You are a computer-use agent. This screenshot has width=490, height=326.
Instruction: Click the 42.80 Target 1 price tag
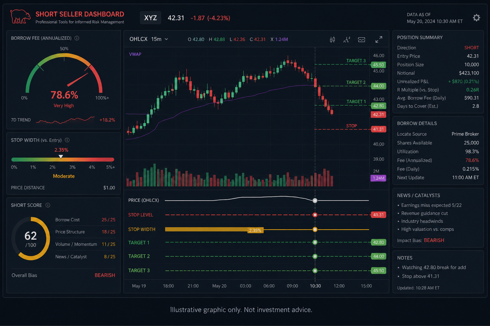point(378,106)
